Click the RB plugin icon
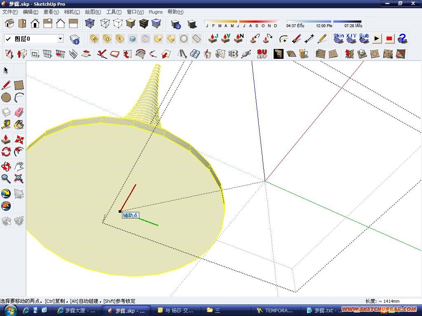The height and width of the screenshot is (316, 422). 233,54
